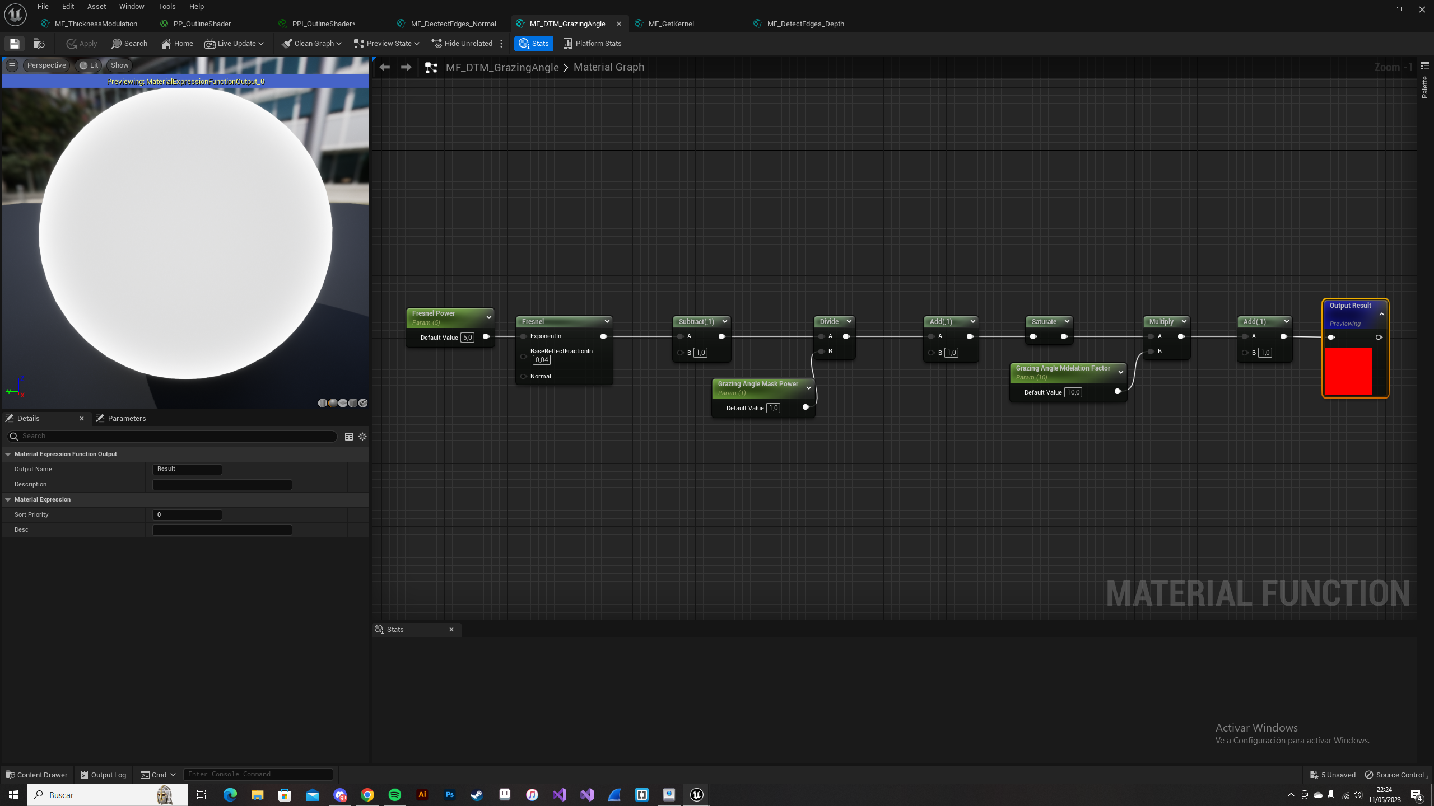This screenshot has height=806, width=1434.
Task: Open the Platform Stats panel
Action: click(x=592, y=44)
